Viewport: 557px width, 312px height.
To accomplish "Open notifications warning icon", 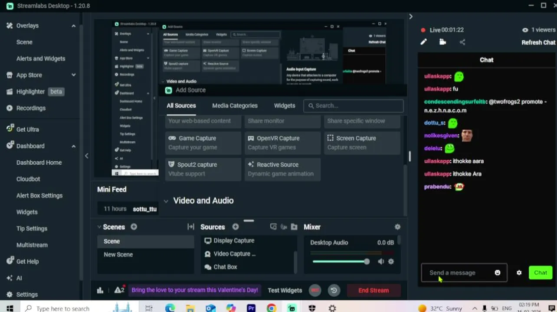I will pyautogui.click(x=119, y=290).
